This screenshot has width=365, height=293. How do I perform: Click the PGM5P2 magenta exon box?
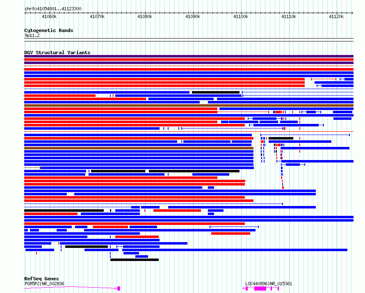119,288
